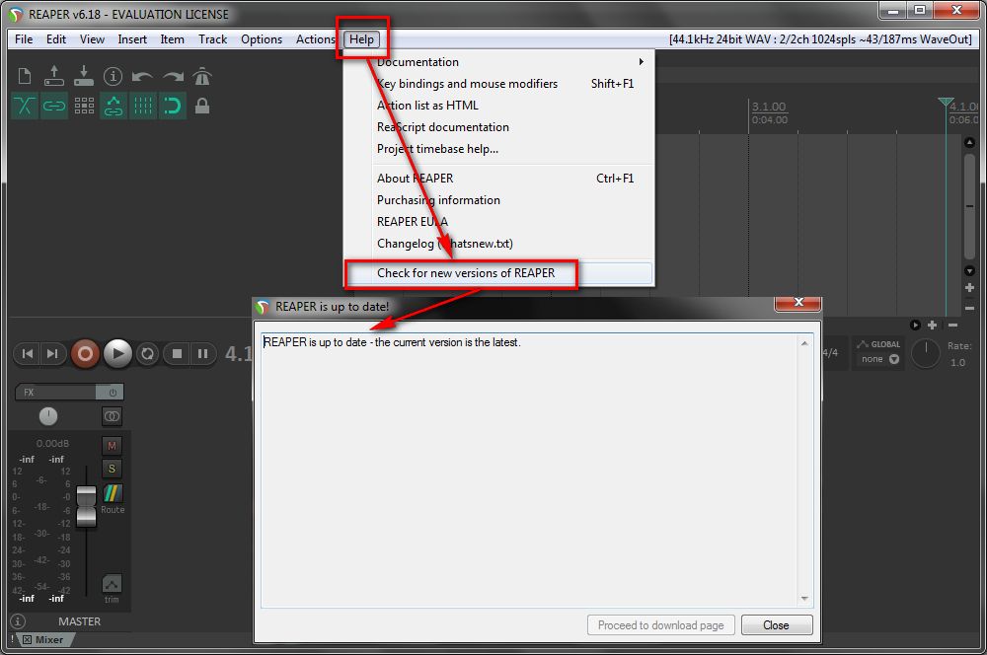Choose Purchasing information in the Help menu

tap(498, 200)
